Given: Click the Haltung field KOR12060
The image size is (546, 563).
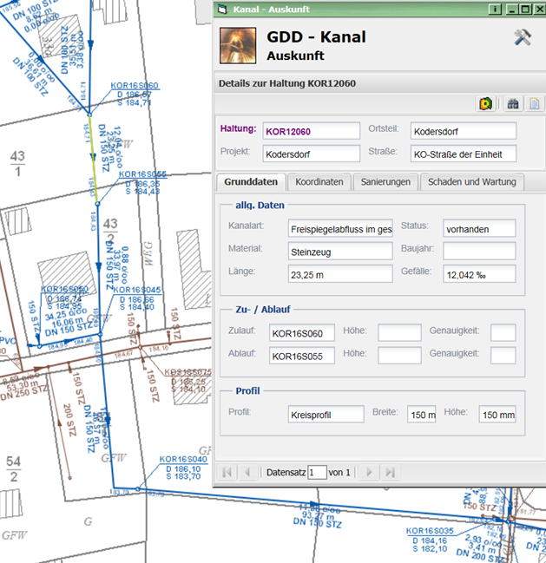Looking at the screenshot, I should pos(311,131).
